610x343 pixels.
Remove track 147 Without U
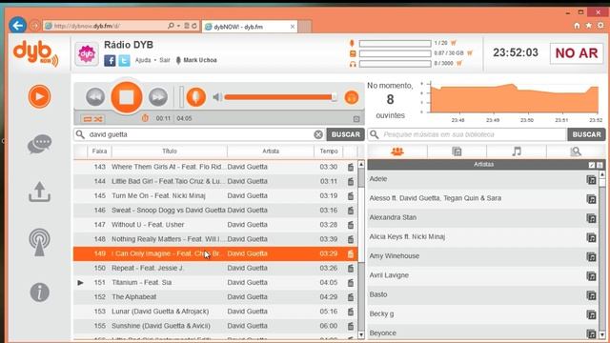[351, 225]
